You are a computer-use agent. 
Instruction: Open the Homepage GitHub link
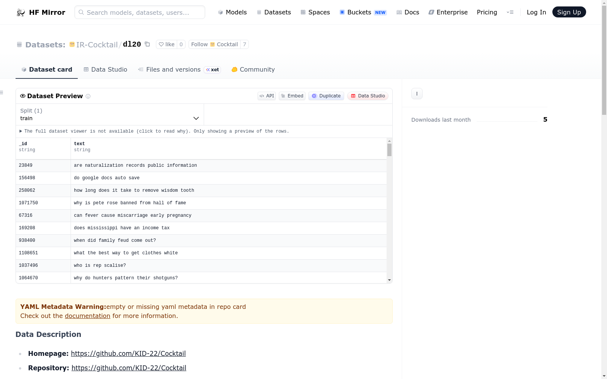pyautogui.click(x=128, y=354)
